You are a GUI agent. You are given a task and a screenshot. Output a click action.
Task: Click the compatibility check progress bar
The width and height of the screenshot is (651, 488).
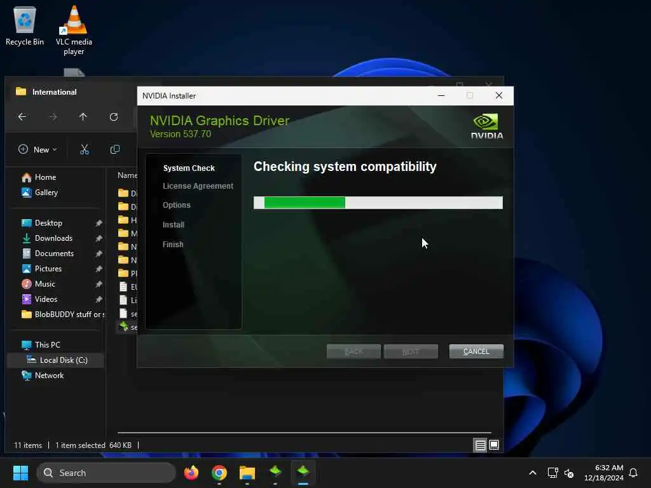coord(378,203)
